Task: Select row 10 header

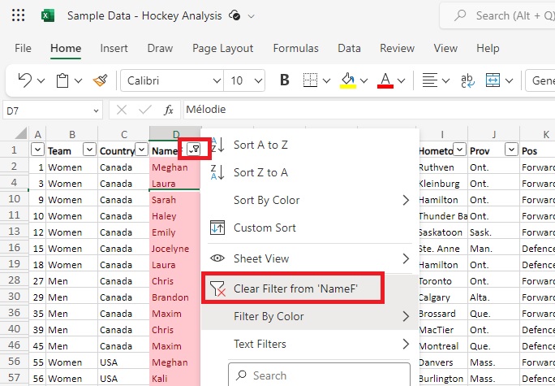Action: (14, 199)
